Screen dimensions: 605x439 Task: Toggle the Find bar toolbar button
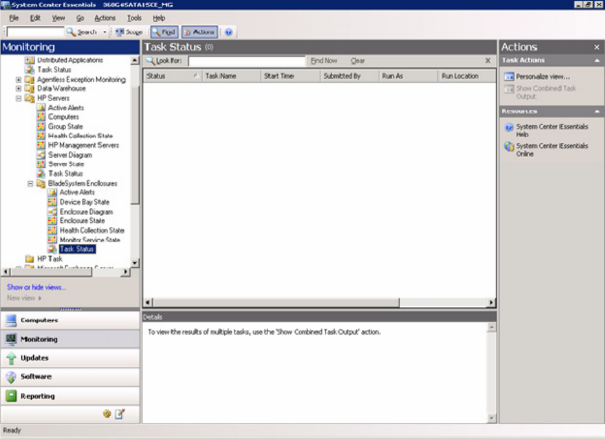click(x=163, y=32)
